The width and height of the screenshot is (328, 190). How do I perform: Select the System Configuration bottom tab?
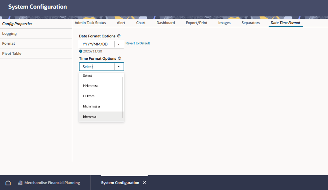120,183
